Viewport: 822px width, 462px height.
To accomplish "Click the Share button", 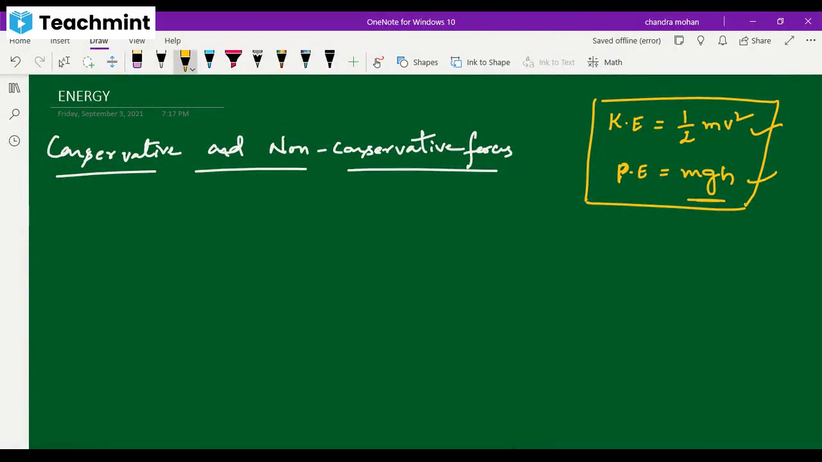I will click(x=755, y=40).
